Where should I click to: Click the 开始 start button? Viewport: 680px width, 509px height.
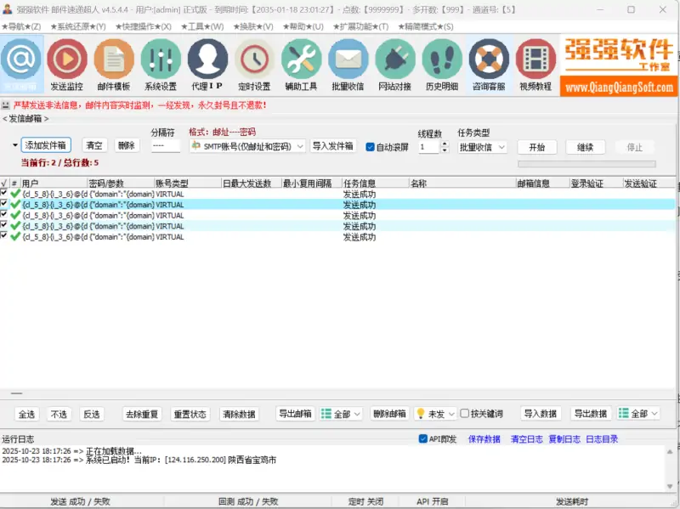point(536,145)
